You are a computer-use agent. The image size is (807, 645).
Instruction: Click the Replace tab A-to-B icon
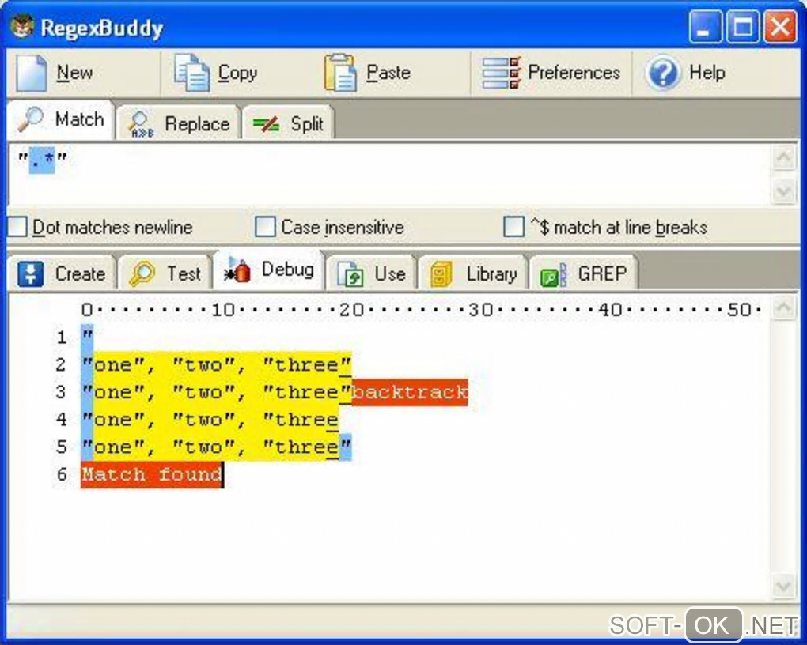click(x=141, y=125)
